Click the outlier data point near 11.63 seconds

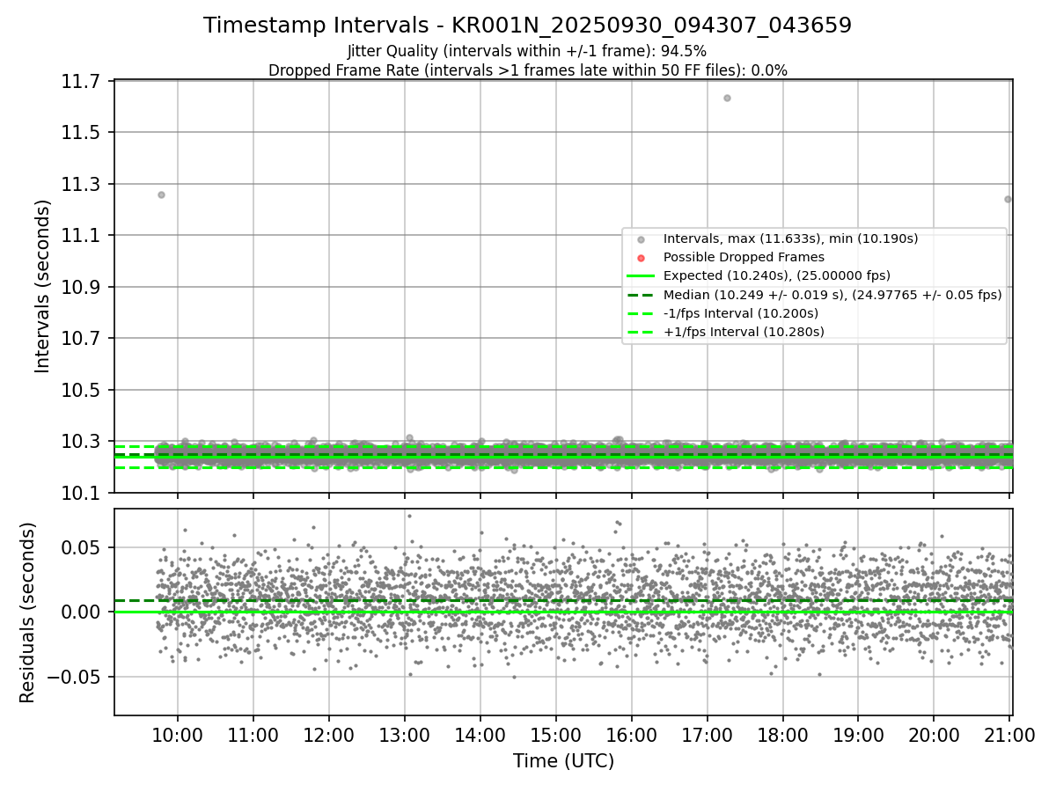(727, 98)
